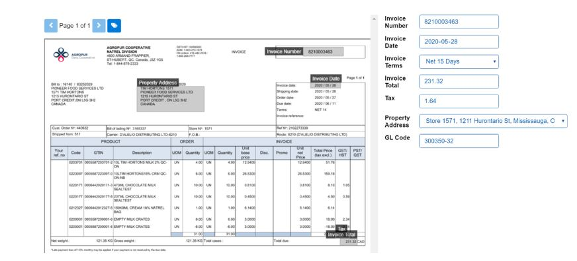This screenshot has width=577, height=261.
Task: Click arrow on Net 15 Days selector
Action: tap(494, 61)
